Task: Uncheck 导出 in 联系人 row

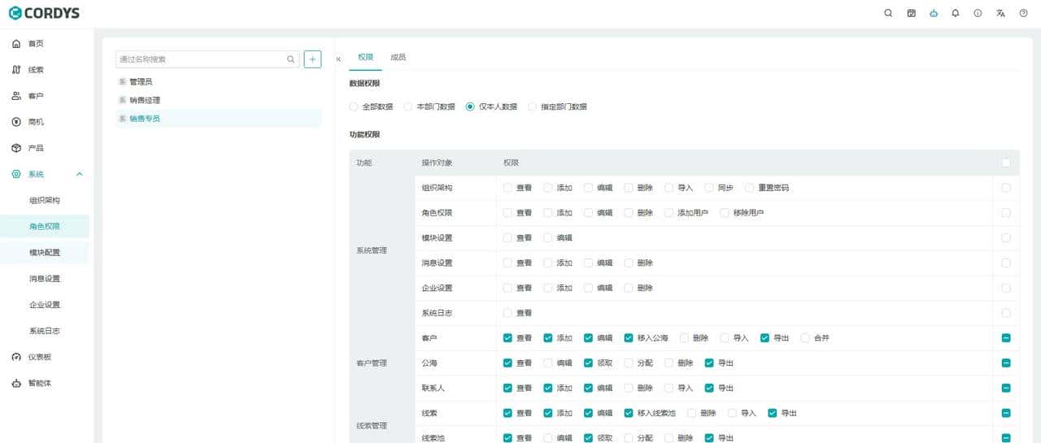Action: pos(709,389)
